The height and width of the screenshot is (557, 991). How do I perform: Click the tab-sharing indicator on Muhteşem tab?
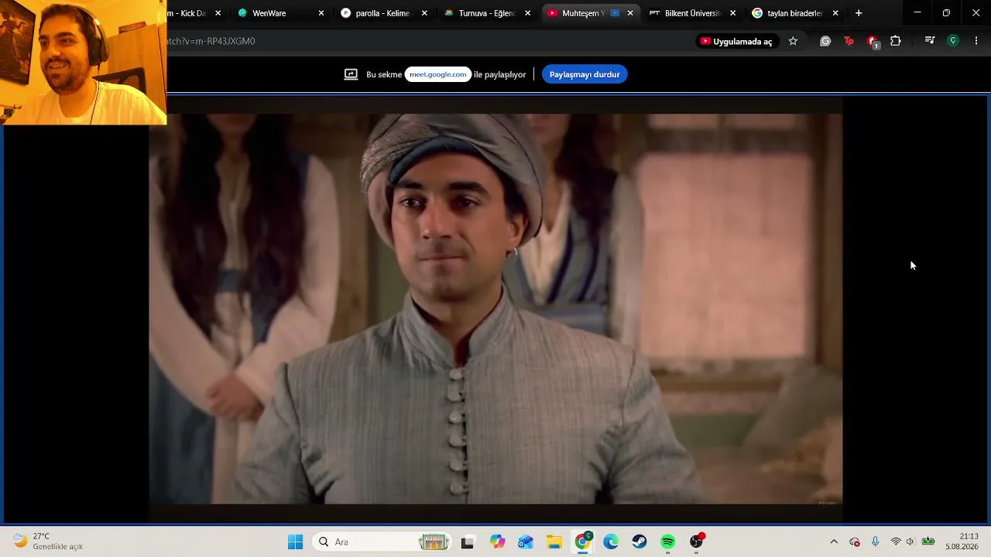coord(615,13)
